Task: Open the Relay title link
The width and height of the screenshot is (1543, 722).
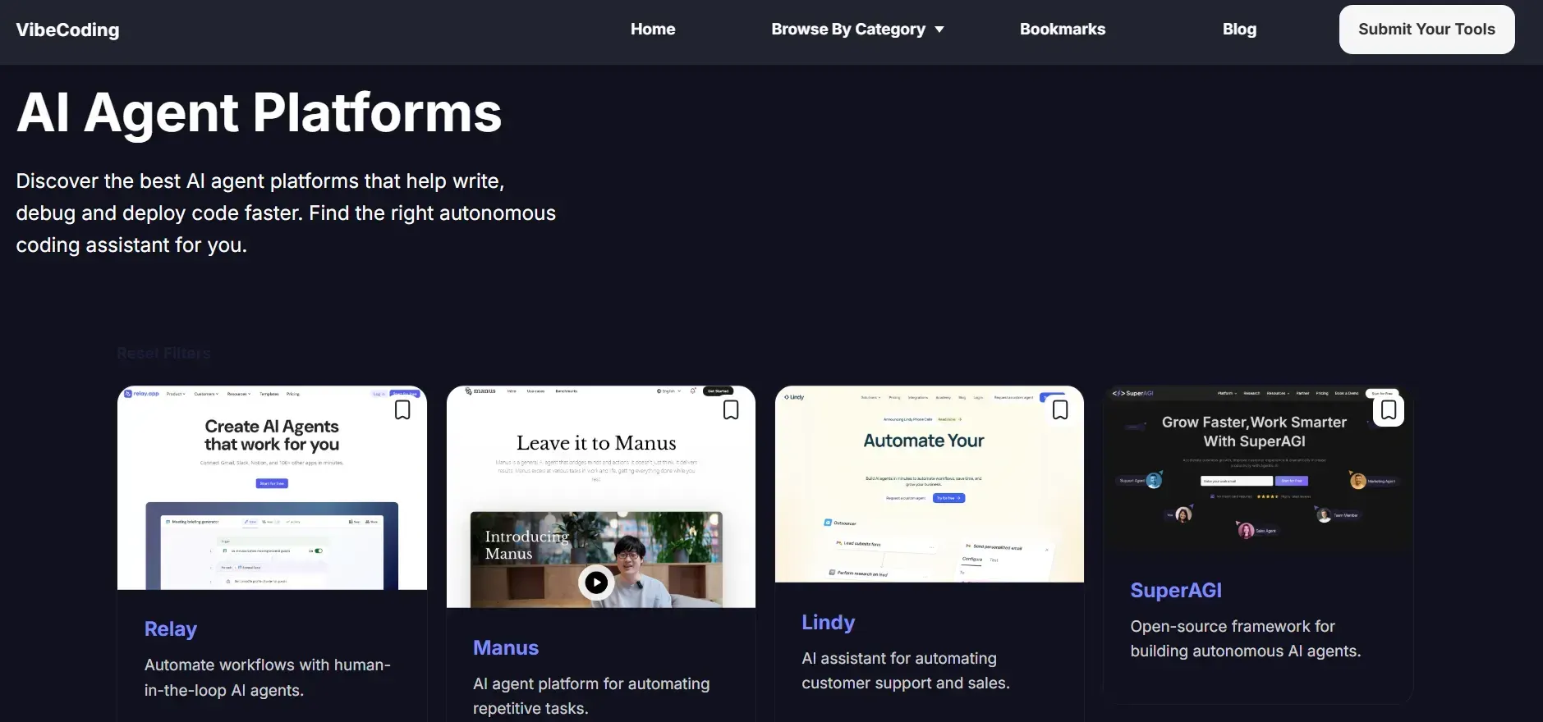Action: pos(171,629)
